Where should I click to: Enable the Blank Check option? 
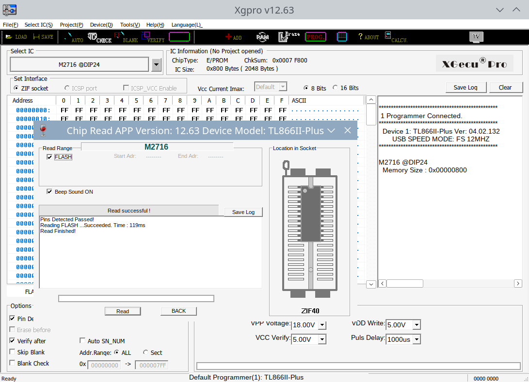[13, 363]
